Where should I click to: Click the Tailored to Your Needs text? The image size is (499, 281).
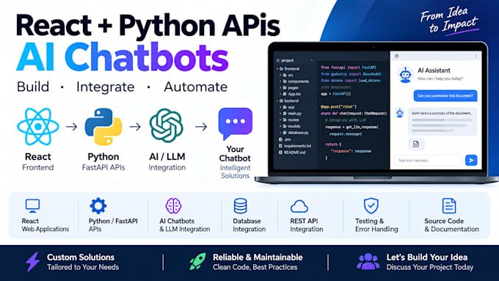[x=83, y=267]
